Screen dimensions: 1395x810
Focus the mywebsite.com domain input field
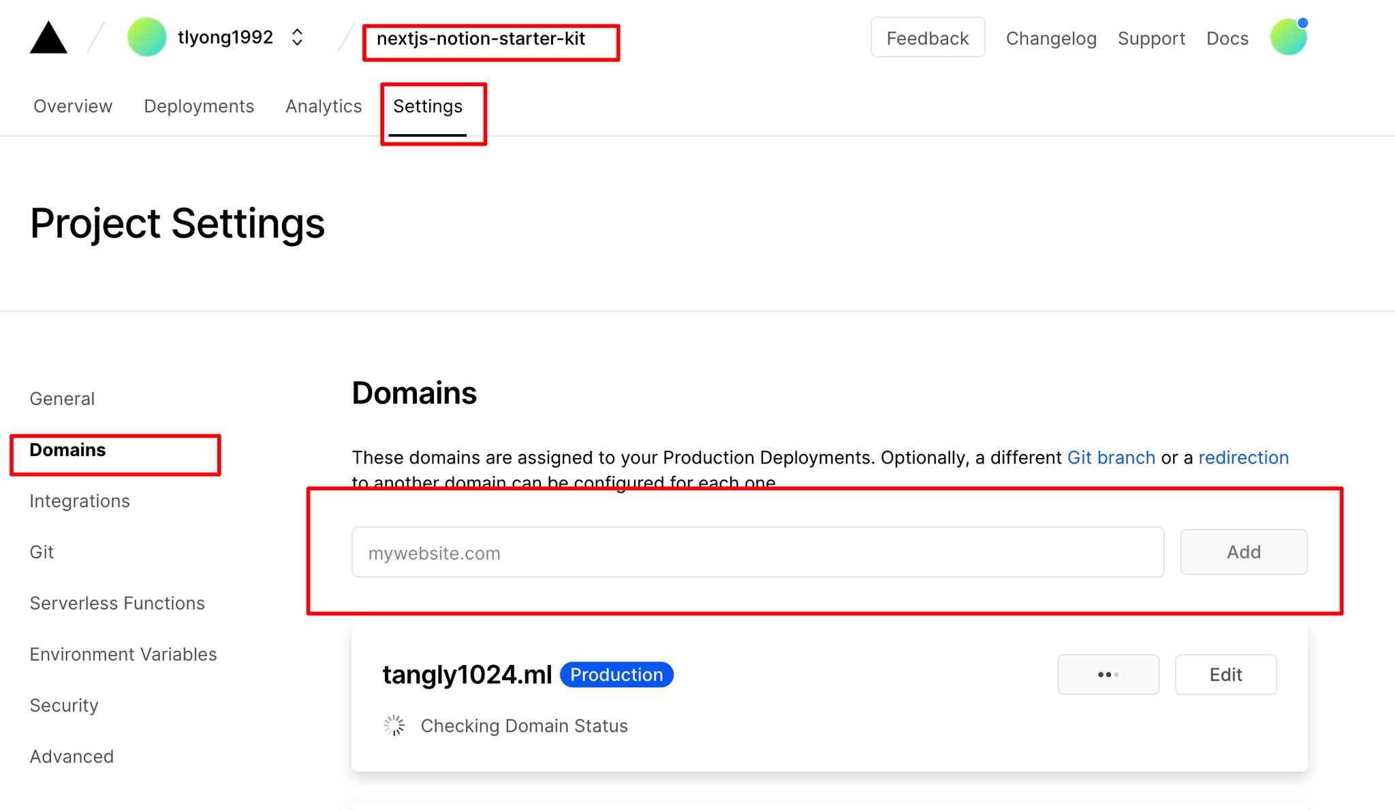tap(757, 552)
